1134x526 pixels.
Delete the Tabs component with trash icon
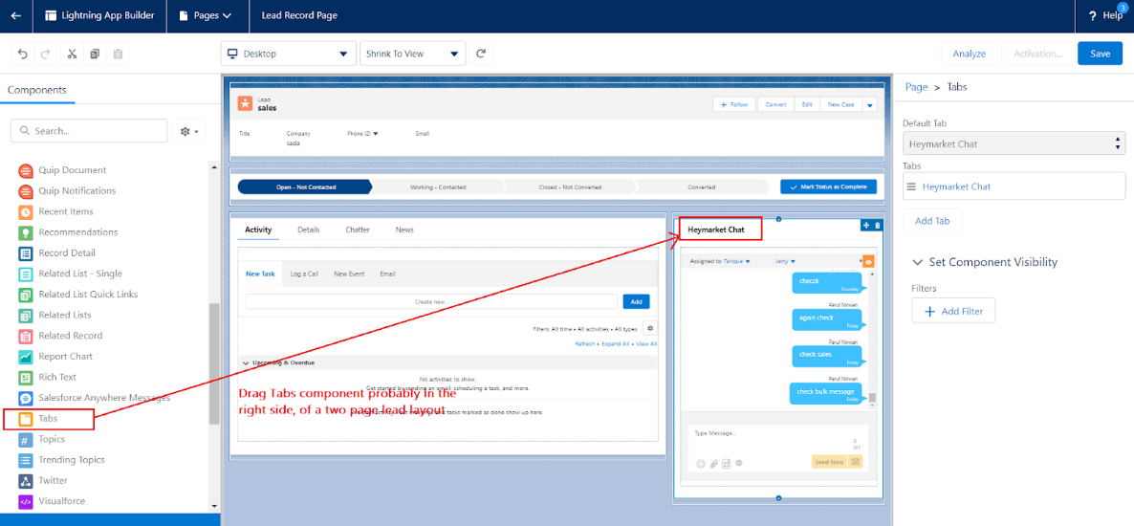[877, 225]
